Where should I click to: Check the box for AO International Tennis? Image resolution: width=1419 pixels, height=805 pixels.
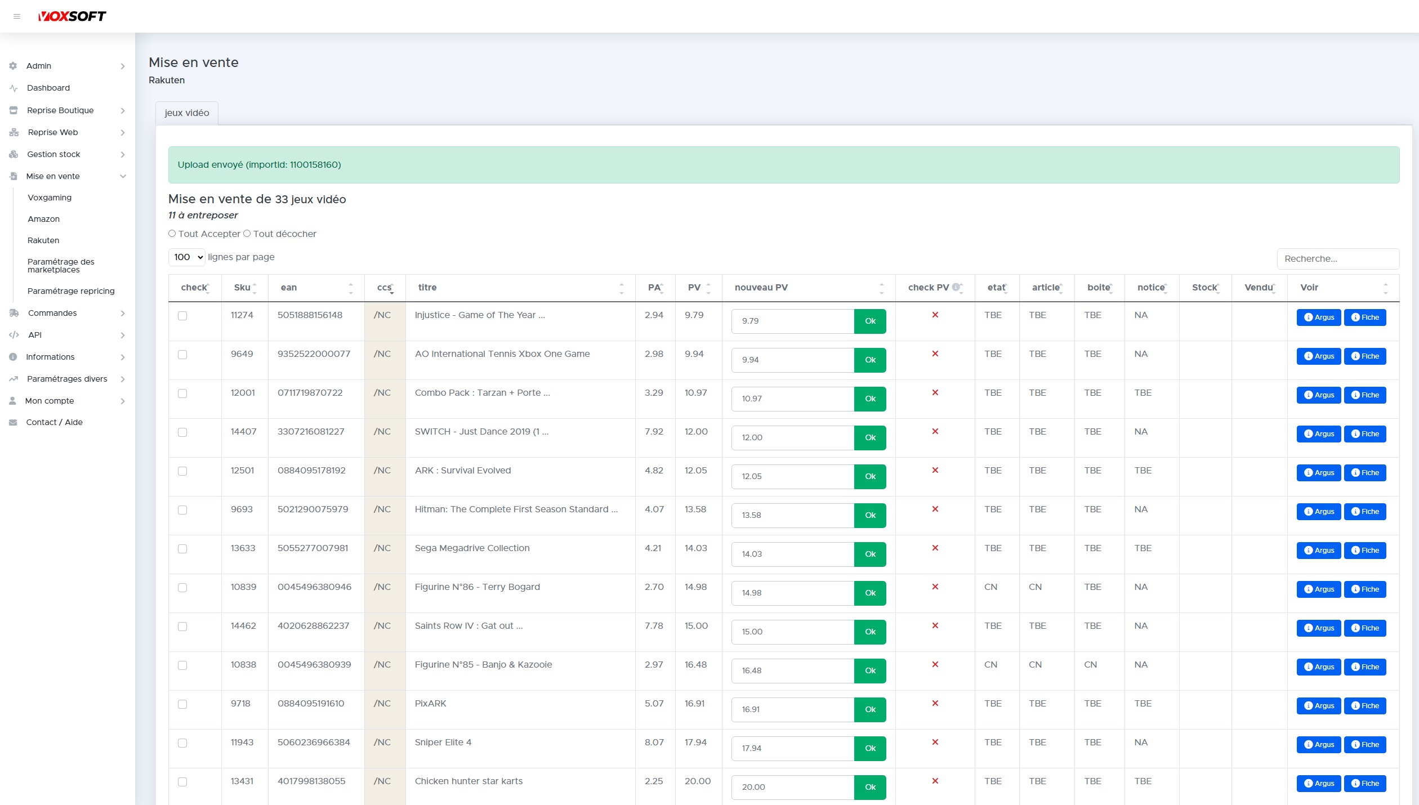182,355
